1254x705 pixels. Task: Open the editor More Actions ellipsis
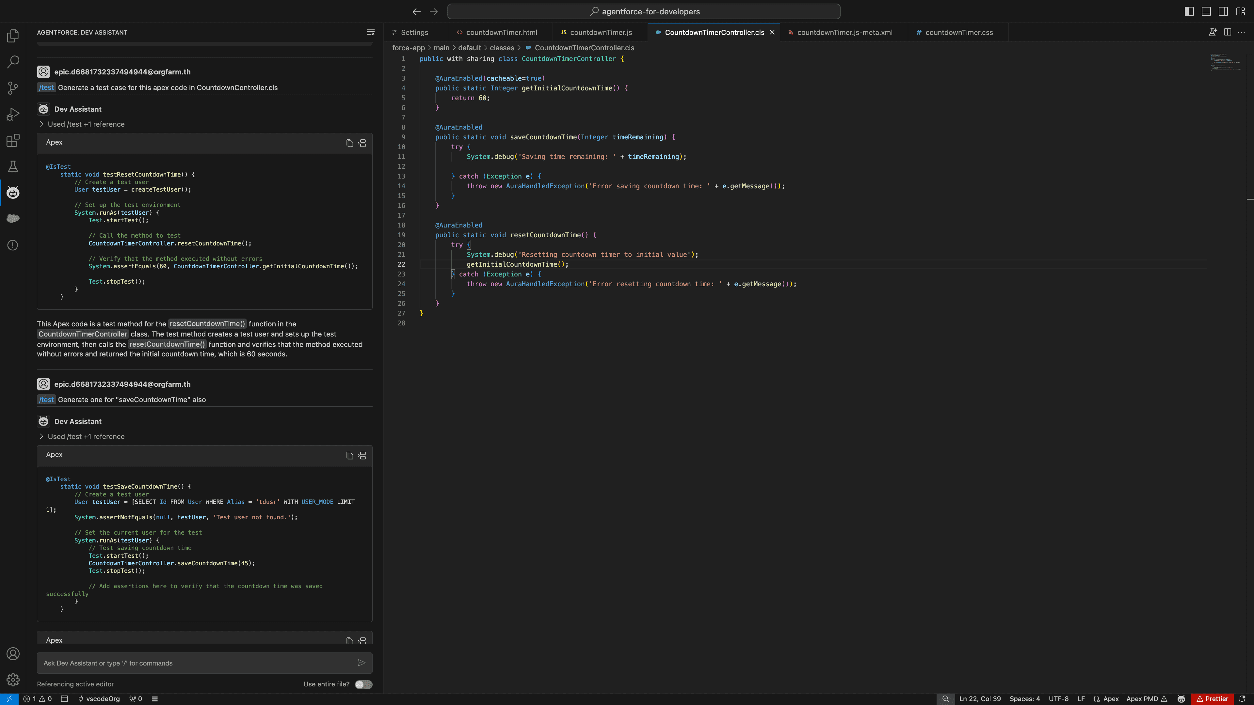click(1241, 32)
